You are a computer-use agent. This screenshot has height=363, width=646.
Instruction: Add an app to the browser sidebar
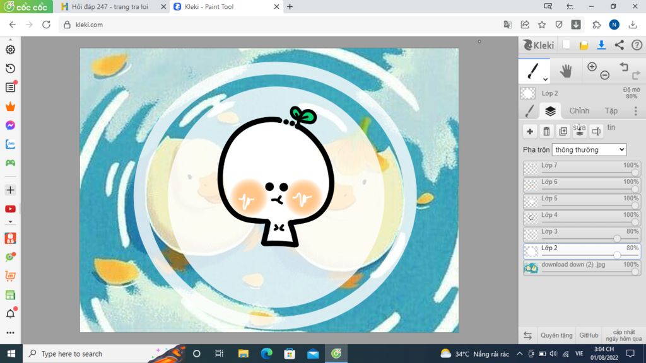[10, 190]
